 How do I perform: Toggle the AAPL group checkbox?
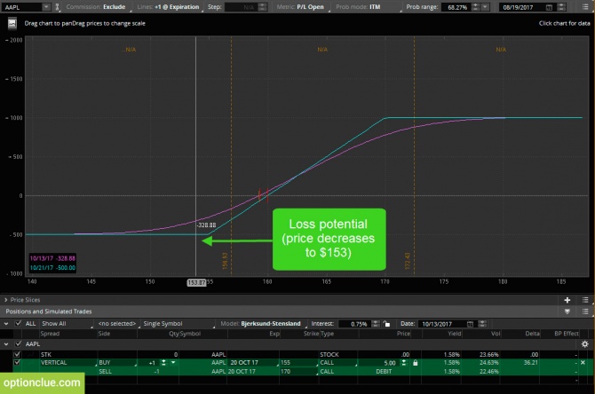18,344
